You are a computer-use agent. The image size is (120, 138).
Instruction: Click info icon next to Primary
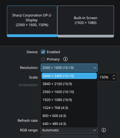click(x=65, y=59)
